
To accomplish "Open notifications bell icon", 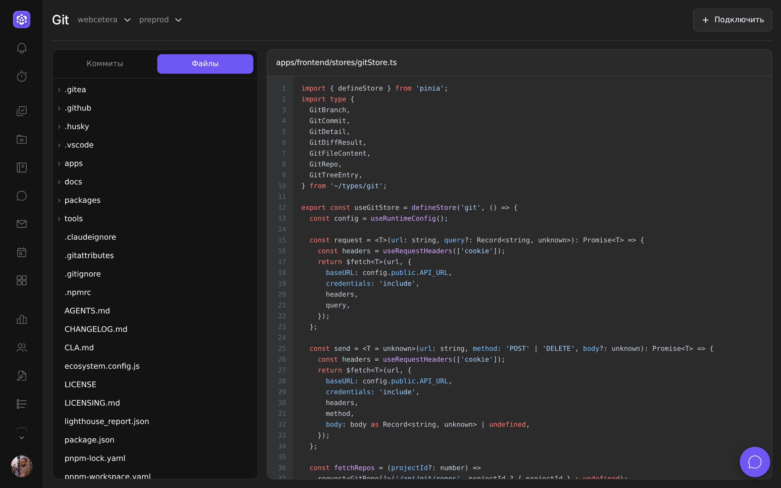I will tap(22, 48).
